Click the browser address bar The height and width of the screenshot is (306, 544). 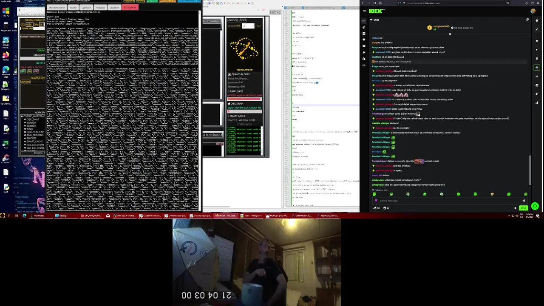453,3
